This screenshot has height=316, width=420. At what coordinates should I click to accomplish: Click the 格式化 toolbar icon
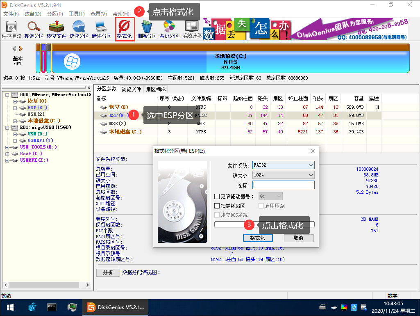pos(124,30)
